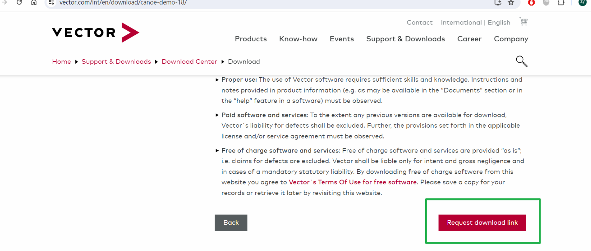This screenshot has height=251, width=591.
Task: Go to browser home page
Action: tap(34, 2)
